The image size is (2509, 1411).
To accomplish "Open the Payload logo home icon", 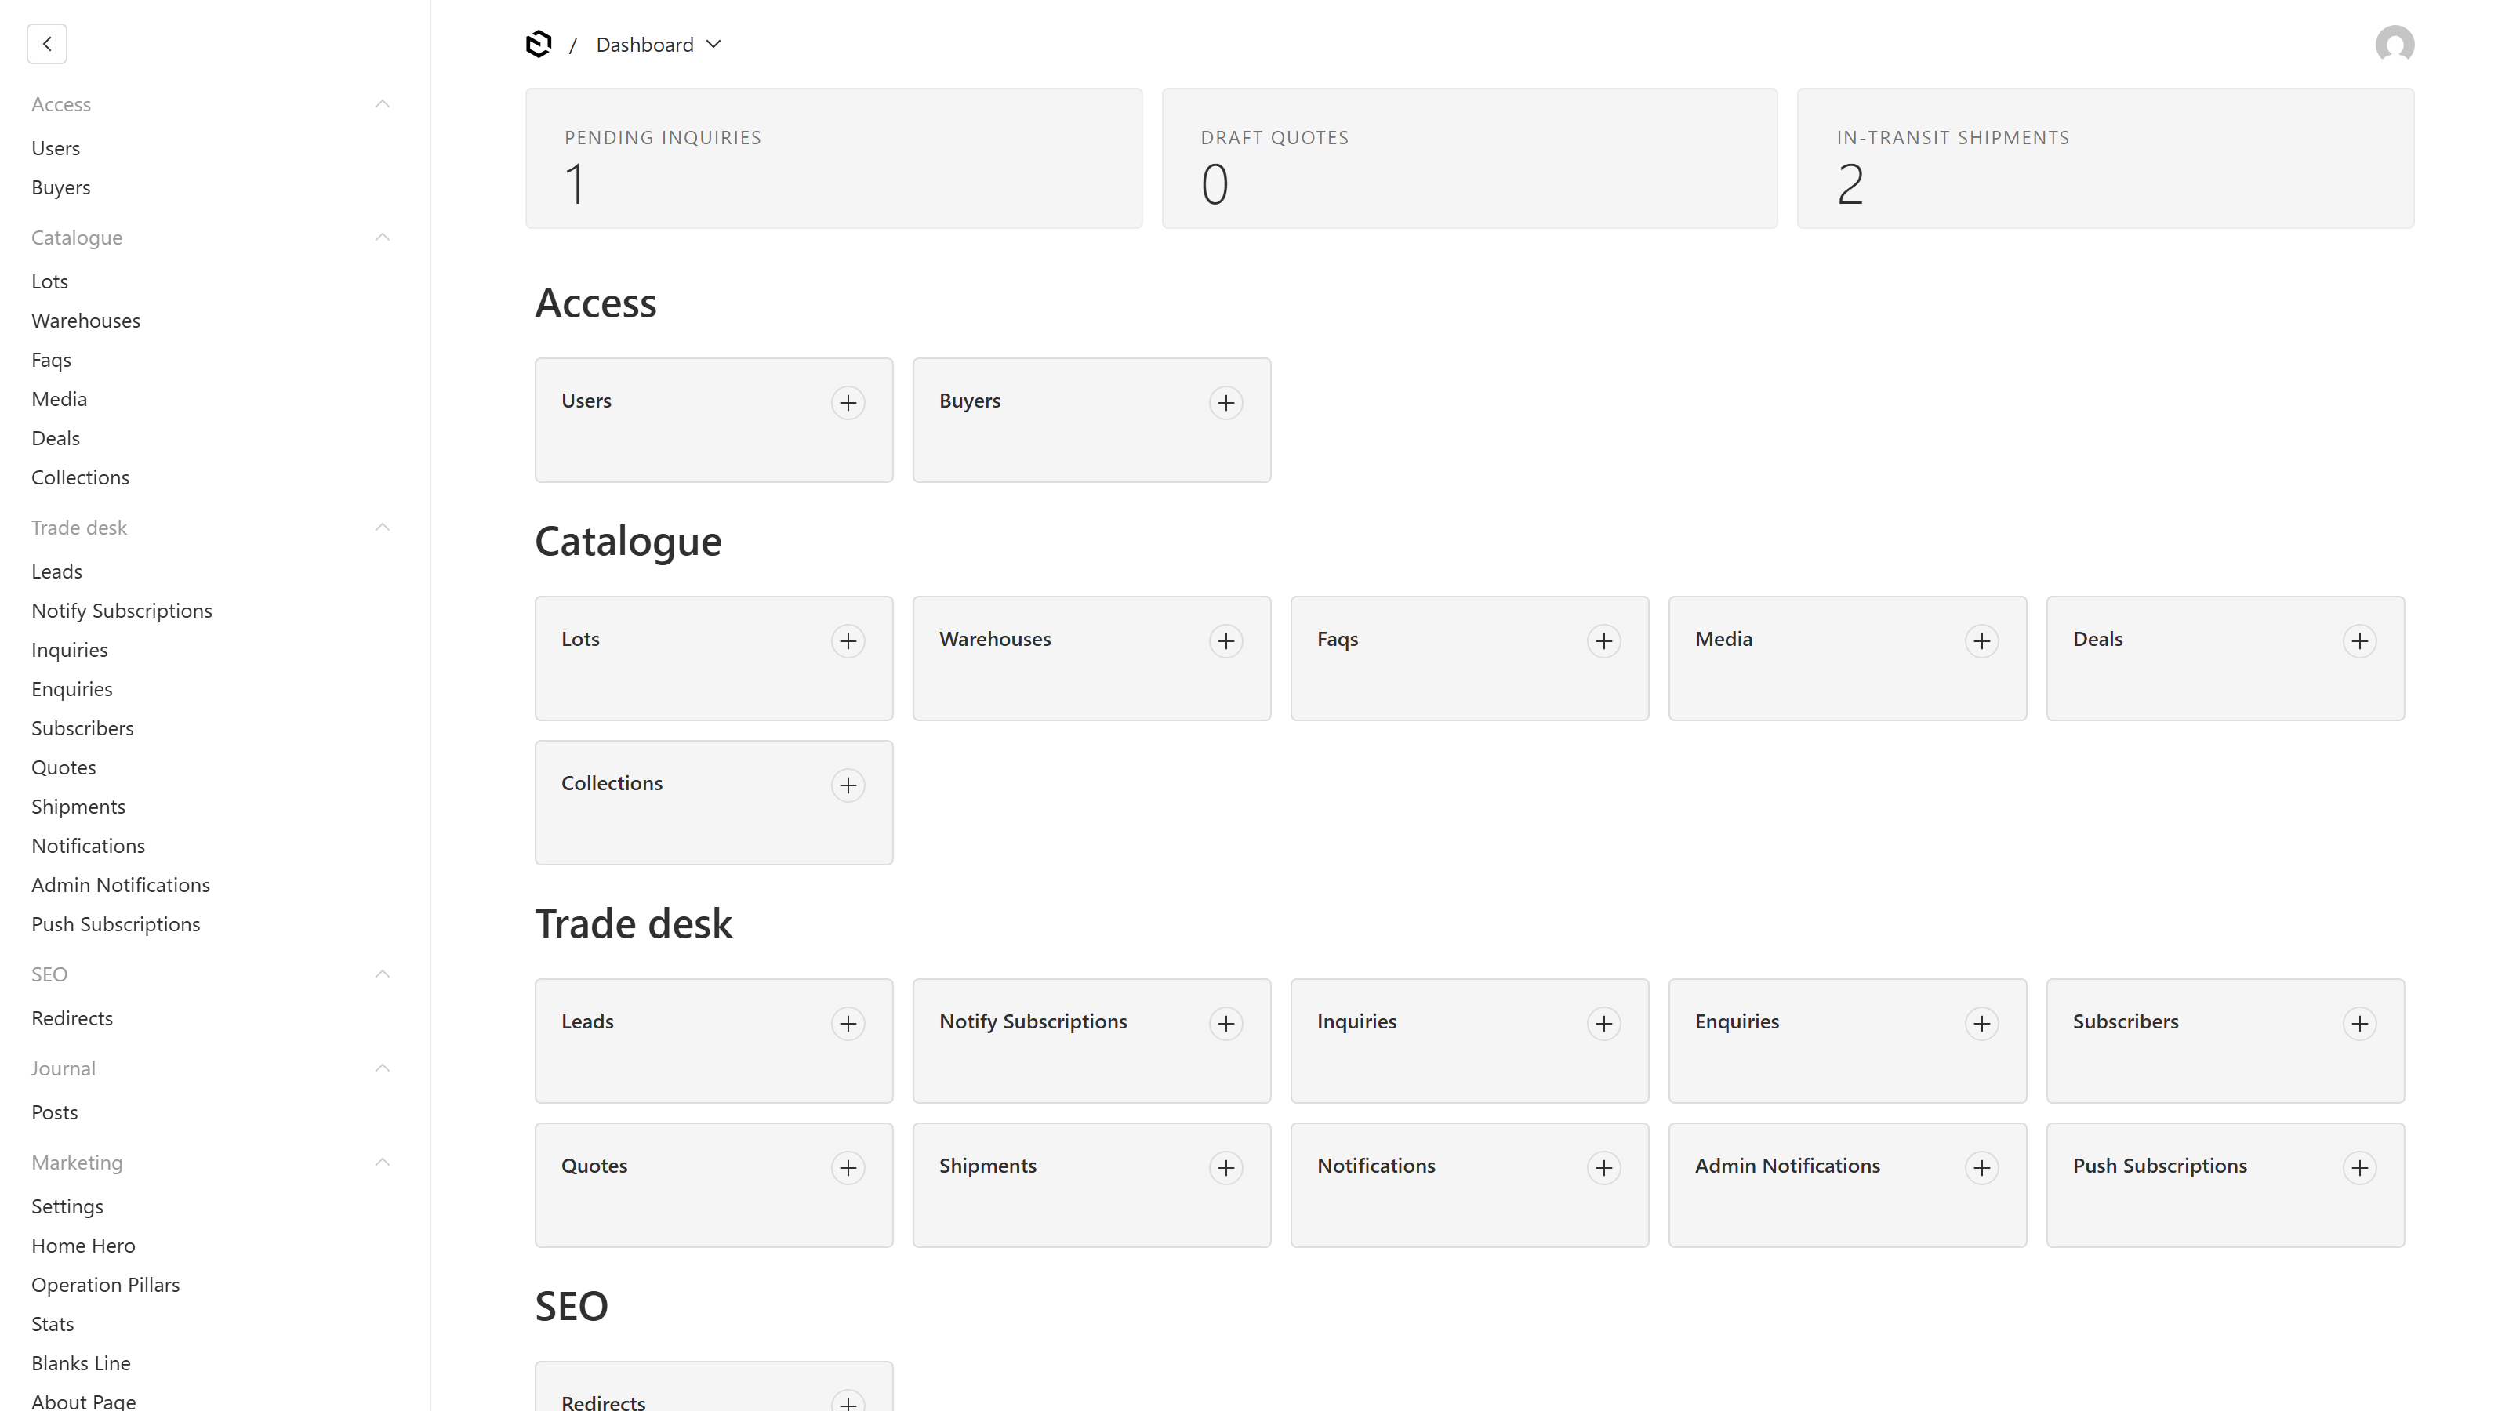I will [539, 44].
